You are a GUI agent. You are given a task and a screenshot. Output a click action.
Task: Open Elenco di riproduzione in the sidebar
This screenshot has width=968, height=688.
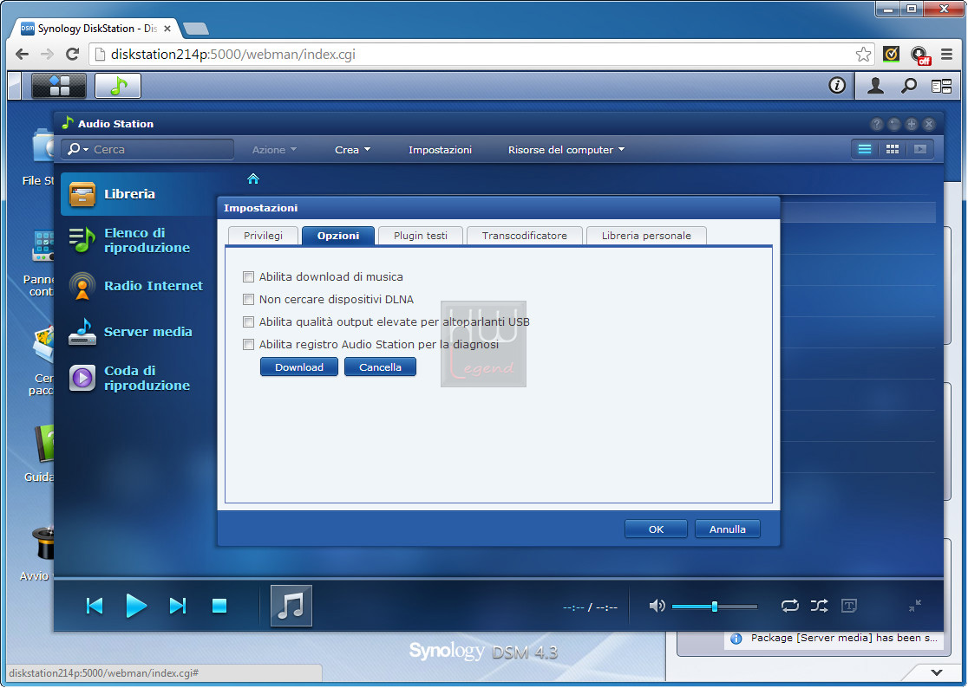138,240
